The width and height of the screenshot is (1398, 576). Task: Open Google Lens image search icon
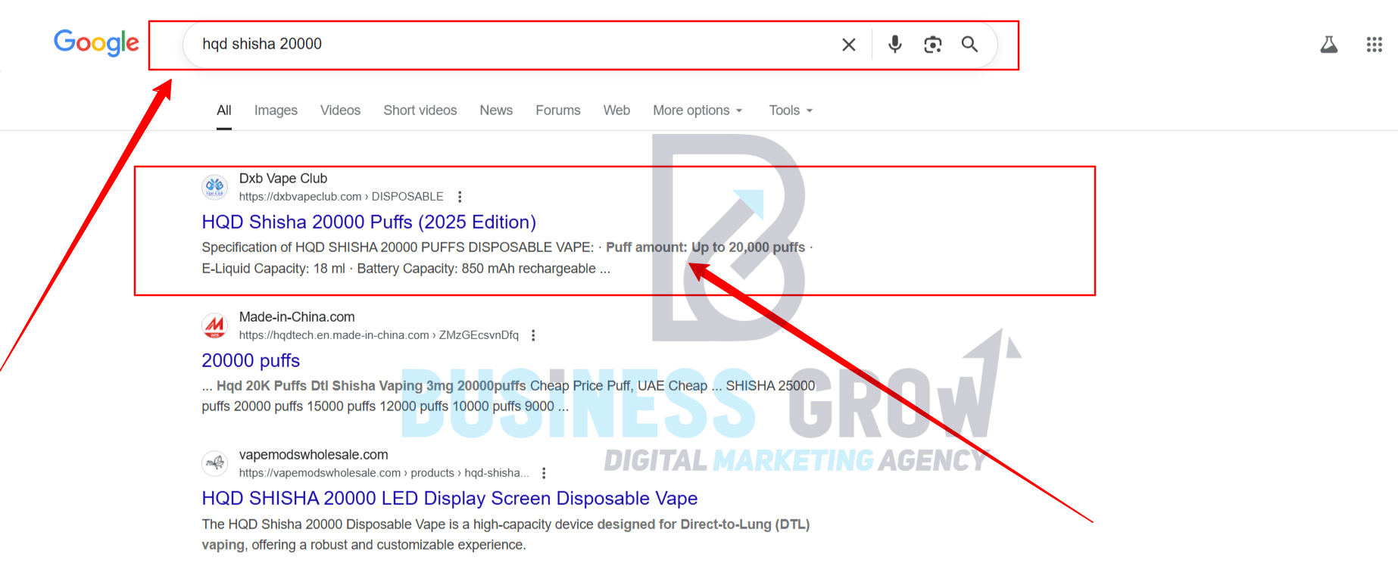click(933, 45)
